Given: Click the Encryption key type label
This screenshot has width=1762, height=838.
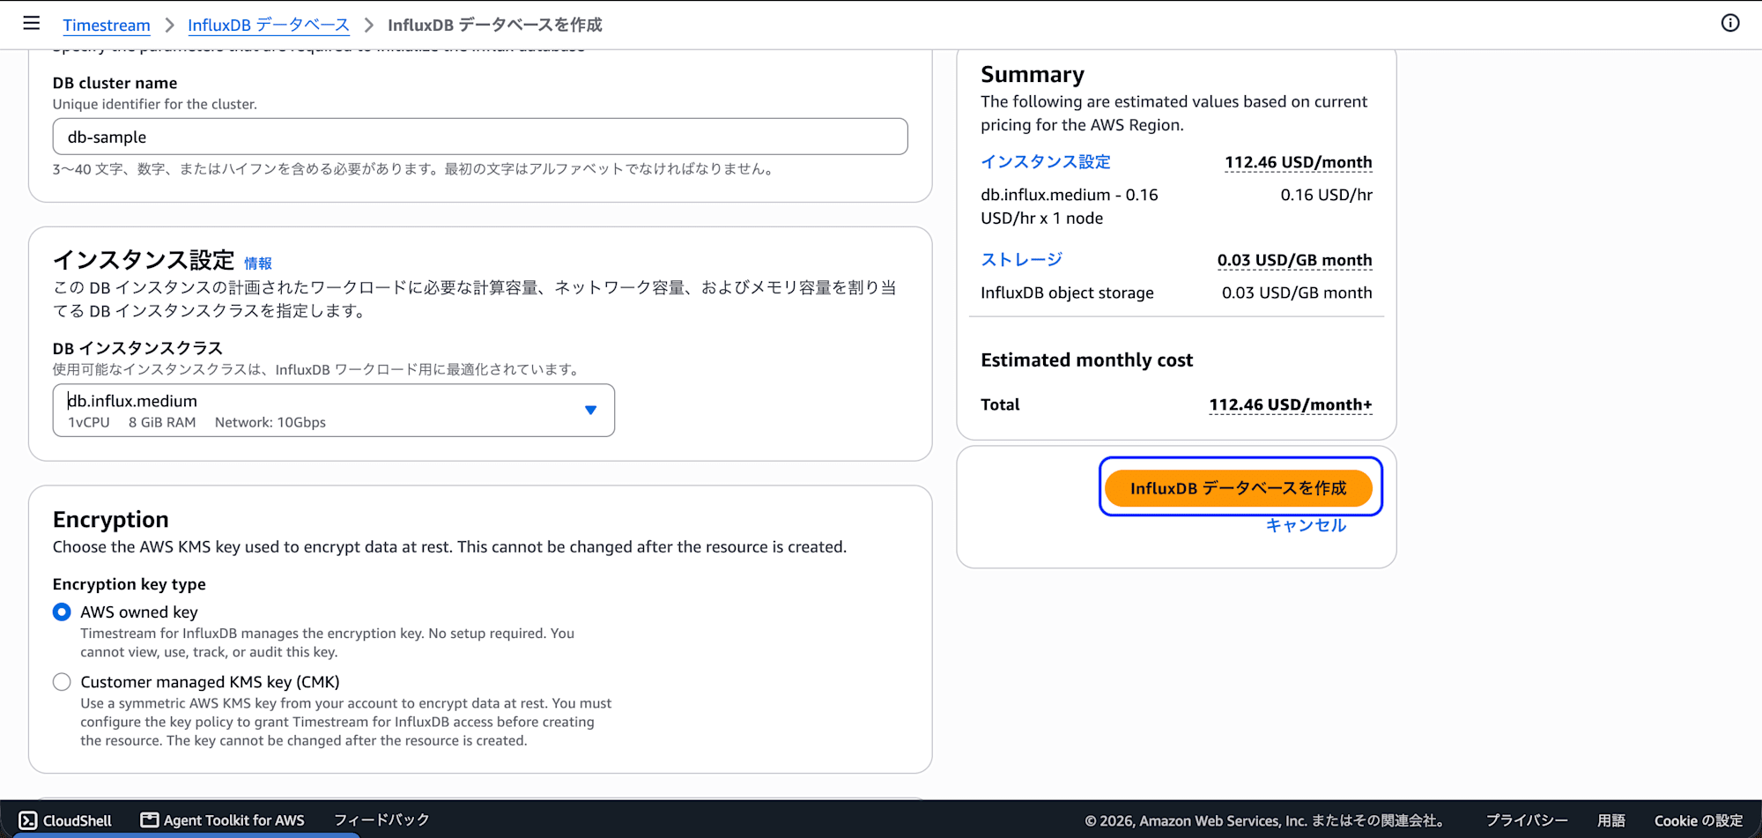Looking at the screenshot, I should click(130, 584).
